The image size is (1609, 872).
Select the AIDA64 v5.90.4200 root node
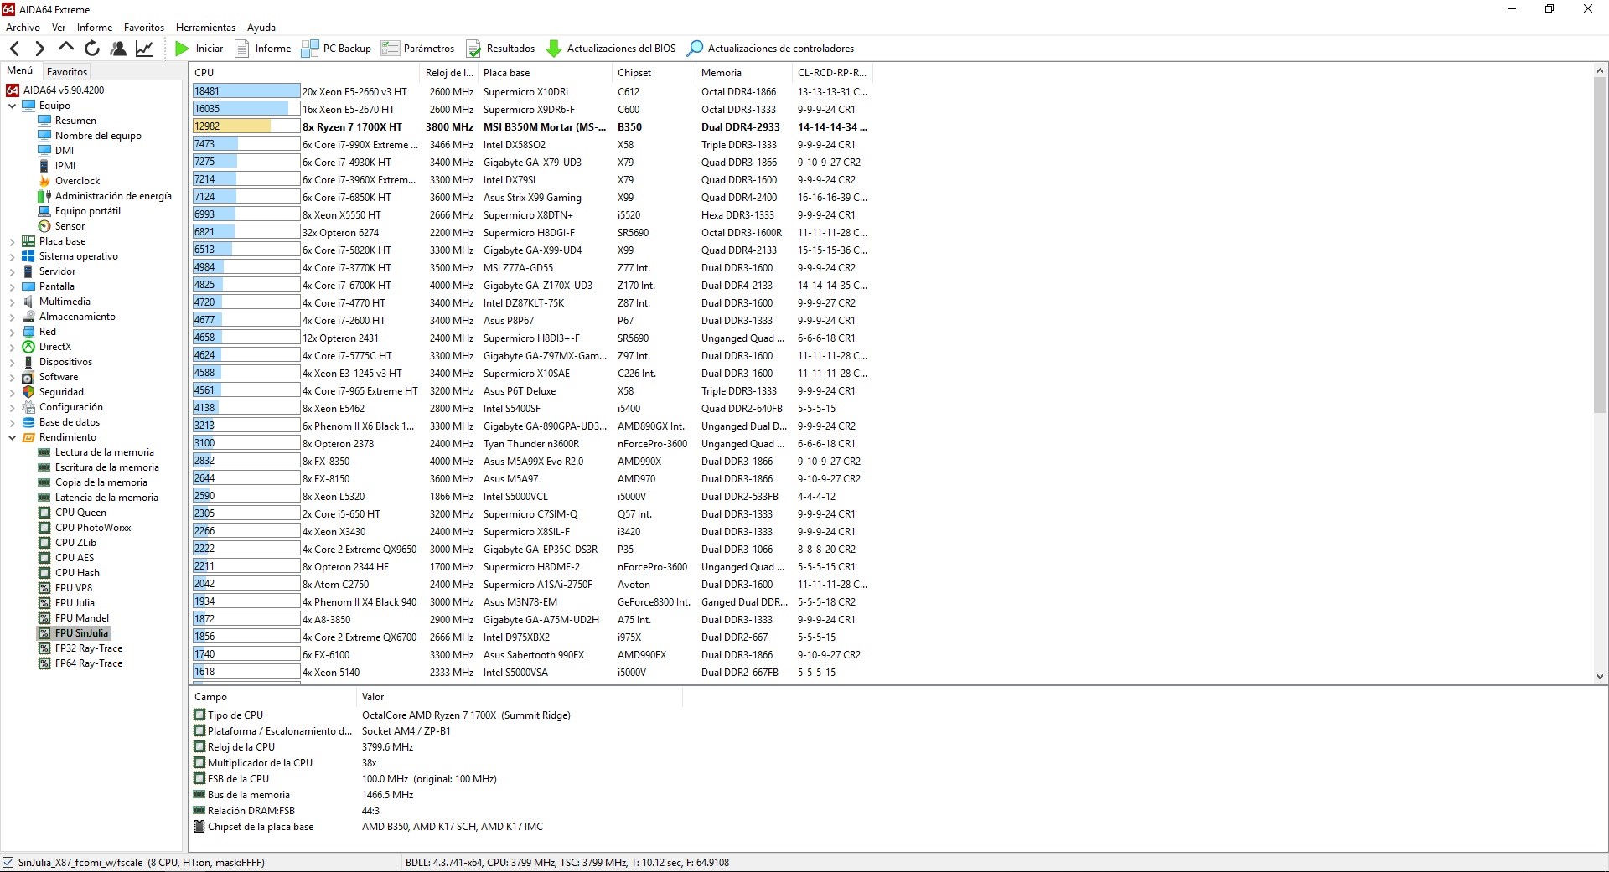(x=55, y=90)
